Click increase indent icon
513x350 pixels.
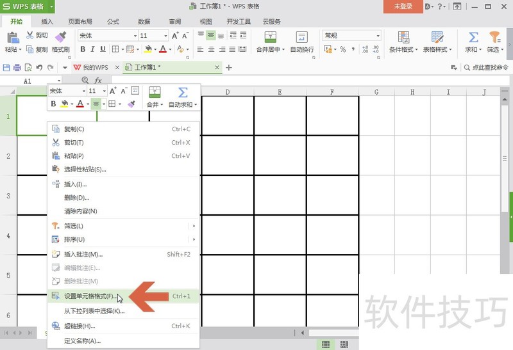pos(243,35)
